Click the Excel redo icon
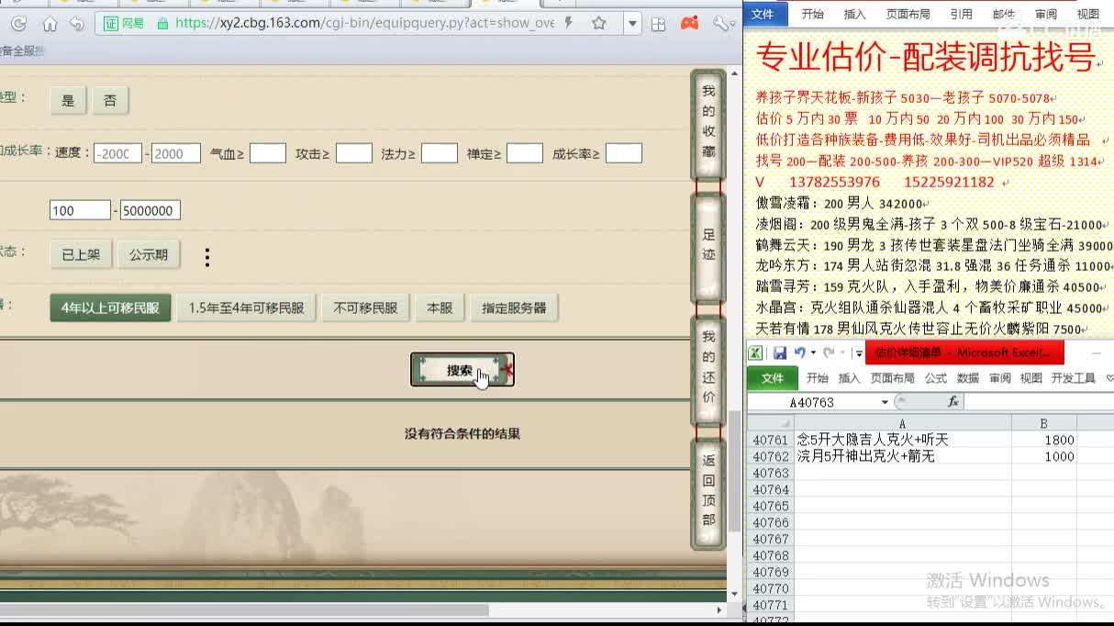 829,352
